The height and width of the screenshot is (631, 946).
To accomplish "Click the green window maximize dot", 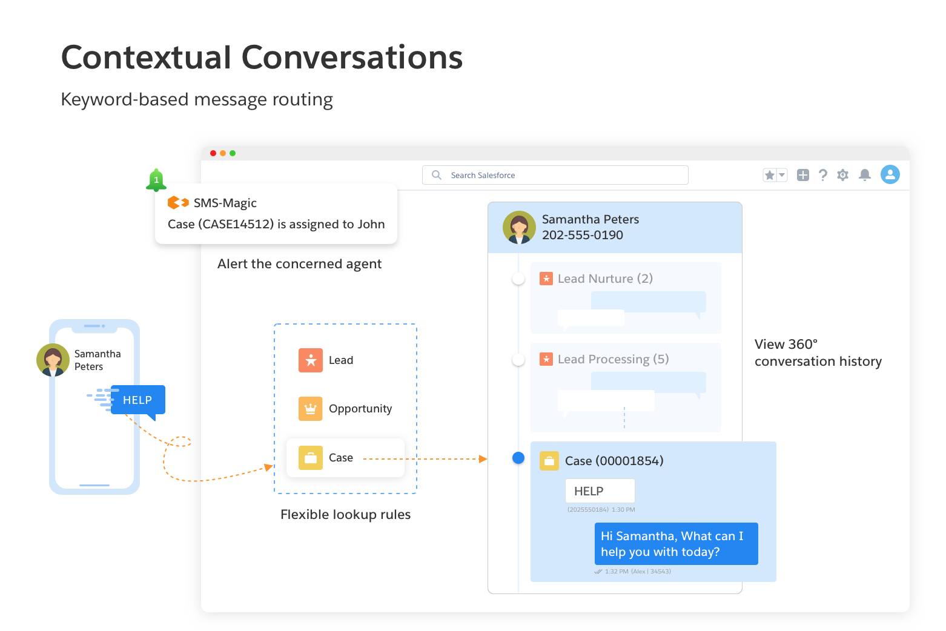I will tap(233, 153).
